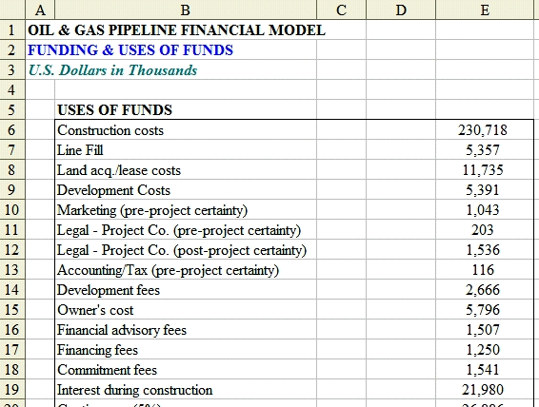Click the value 1,043
This screenshot has height=407, width=539.
pyautogui.click(x=483, y=209)
